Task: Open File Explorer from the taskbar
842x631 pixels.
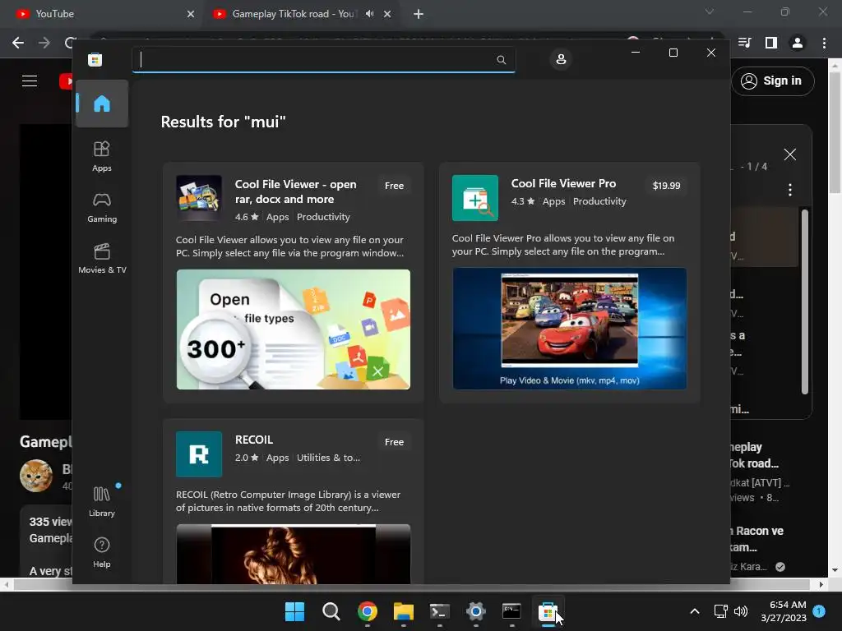Action: [403, 611]
